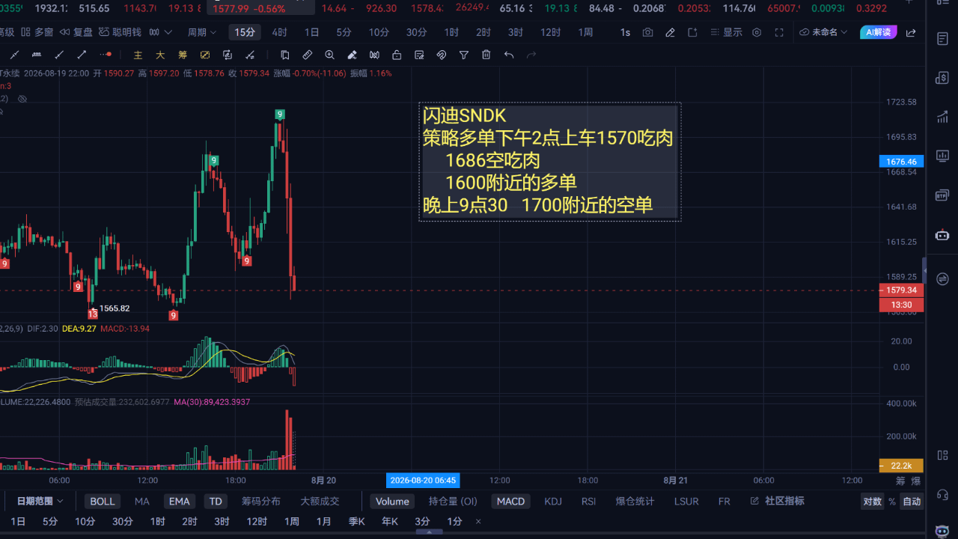Select the ruler measure tool

pos(307,55)
